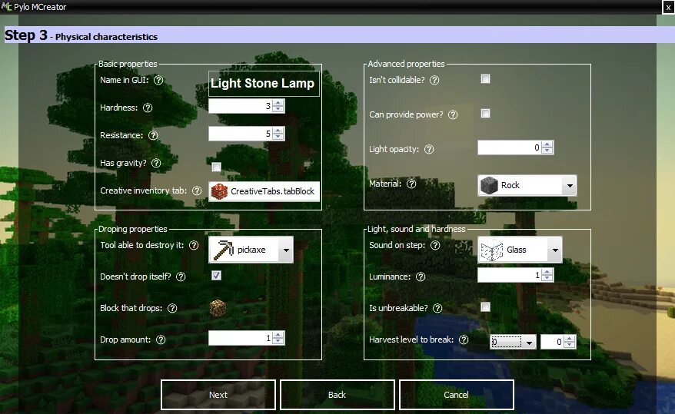Click the Hardness number field
Viewport: 675px width, 414px height.
coord(241,106)
